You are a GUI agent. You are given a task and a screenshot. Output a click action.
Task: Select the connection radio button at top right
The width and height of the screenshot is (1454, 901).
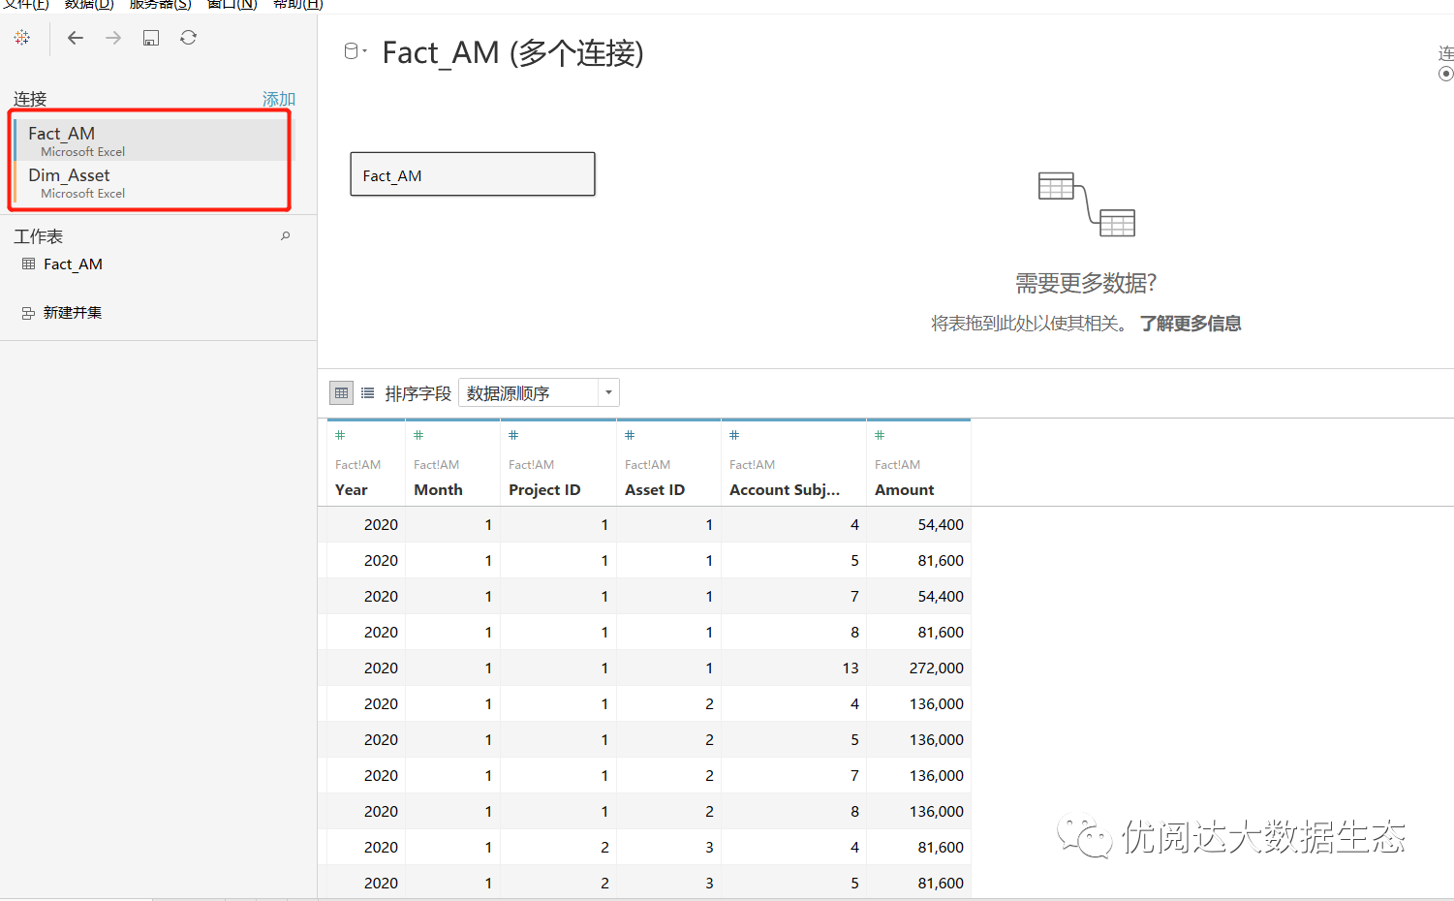1447,73
